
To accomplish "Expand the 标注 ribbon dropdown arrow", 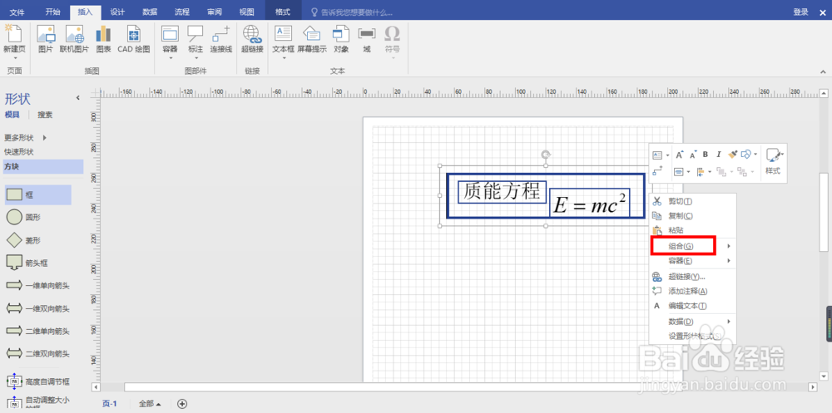I will tap(196, 58).
